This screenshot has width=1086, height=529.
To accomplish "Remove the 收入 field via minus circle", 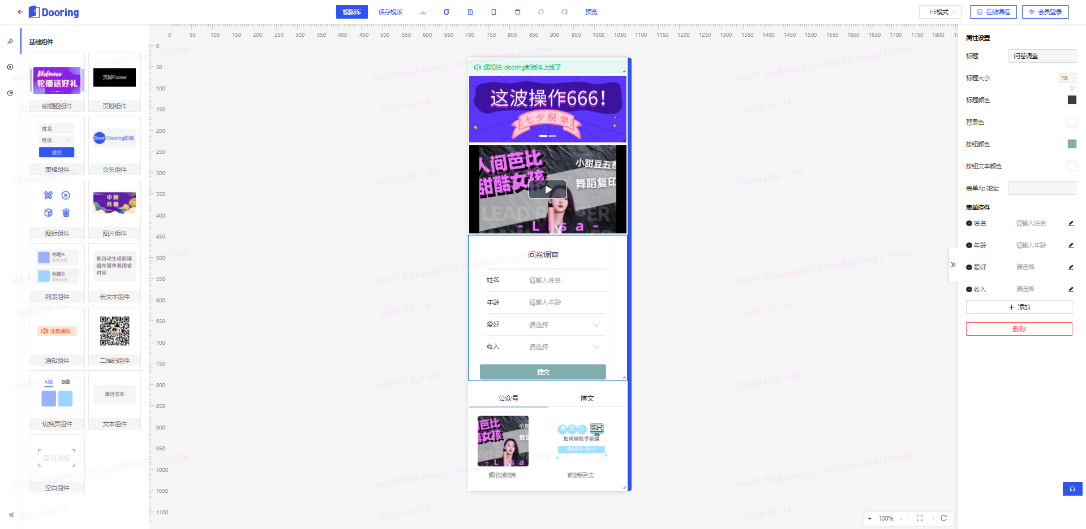I will (x=969, y=289).
